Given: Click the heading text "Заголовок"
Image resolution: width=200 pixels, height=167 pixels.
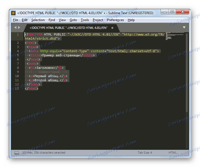Looking at the screenshot, I should 45,68.
